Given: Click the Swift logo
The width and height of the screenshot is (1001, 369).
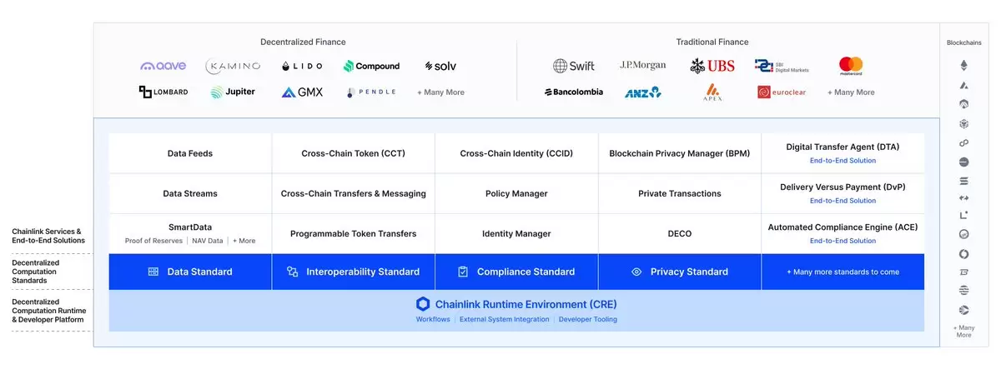Looking at the screenshot, I should (x=573, y=66).
